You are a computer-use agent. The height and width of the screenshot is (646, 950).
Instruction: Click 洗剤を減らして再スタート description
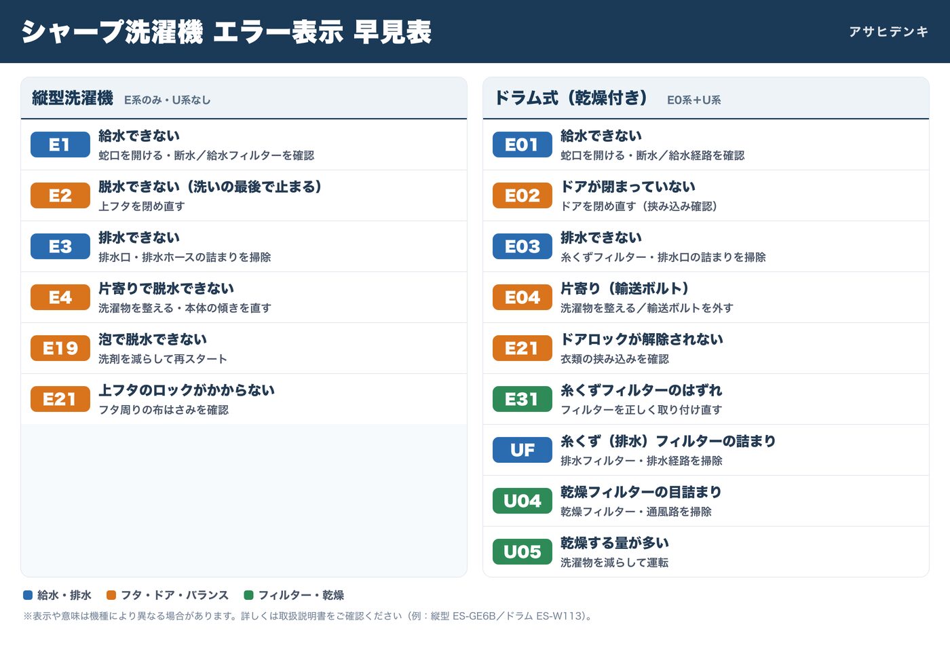click(x=163, y=359)
